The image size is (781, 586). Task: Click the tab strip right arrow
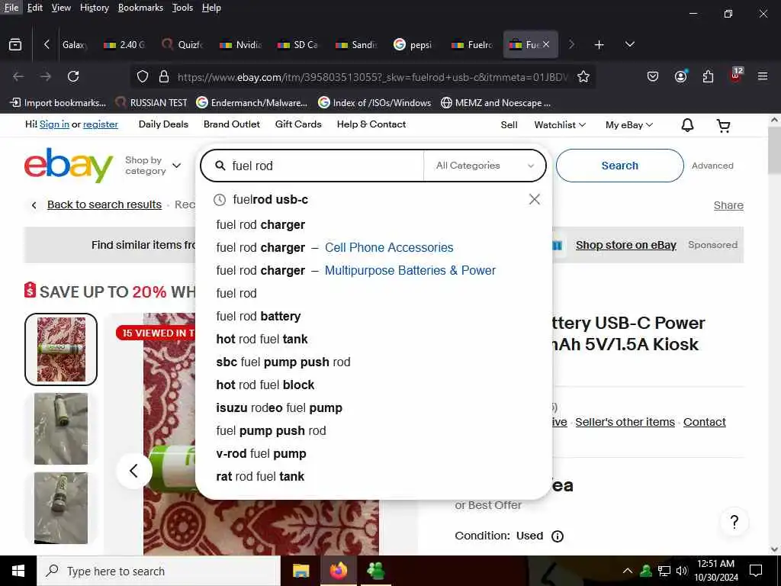[572, 45]
